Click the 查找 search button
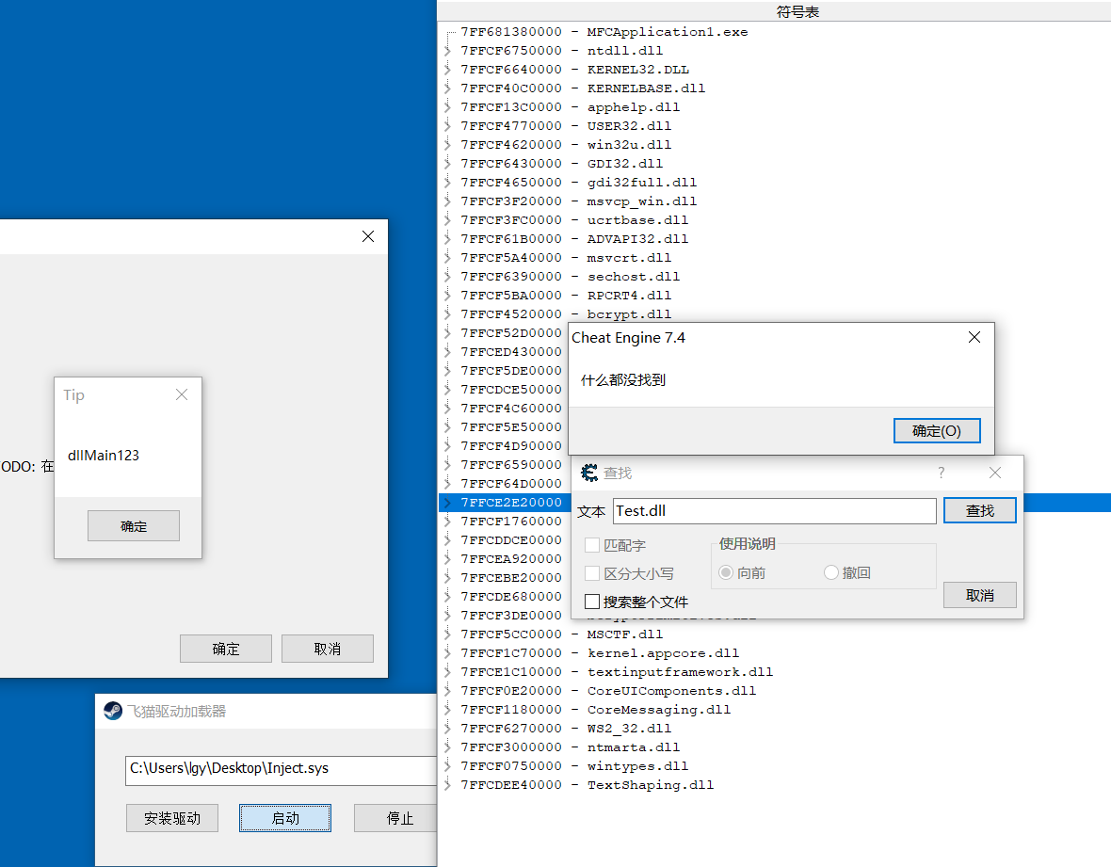 (979, 511)
